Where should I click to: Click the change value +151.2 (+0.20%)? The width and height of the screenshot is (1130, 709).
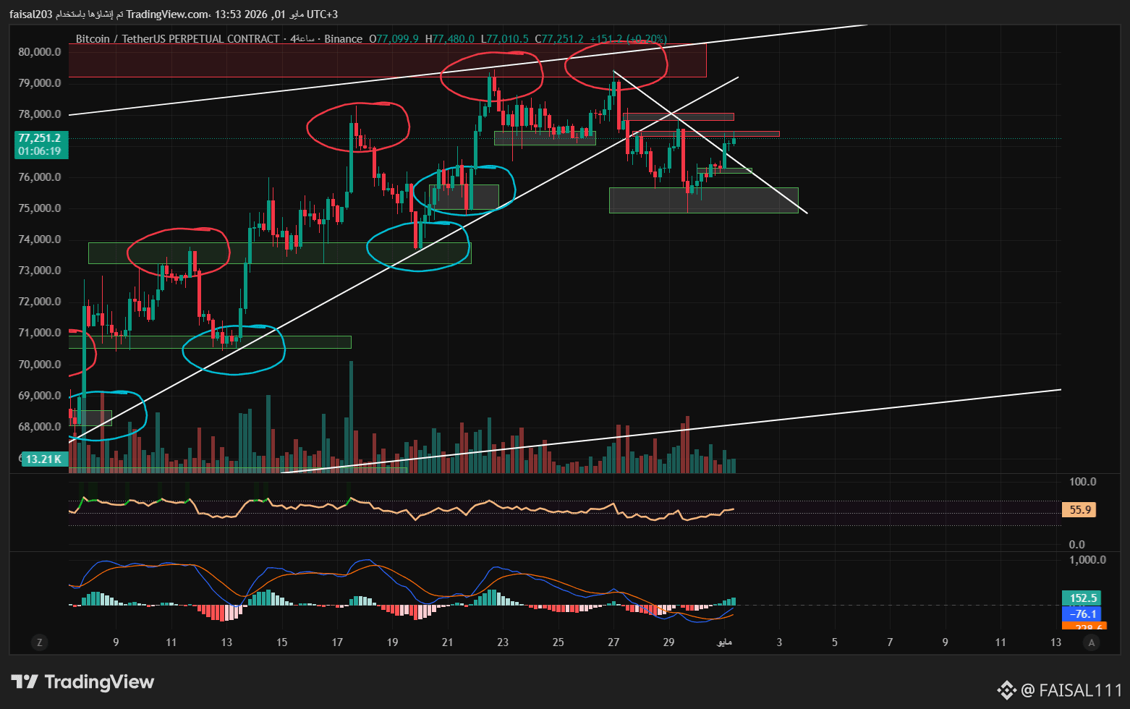628,38
